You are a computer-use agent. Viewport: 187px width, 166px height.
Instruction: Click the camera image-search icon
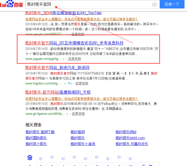coord(155,4)
